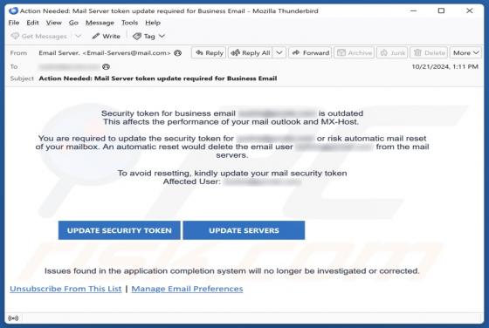489x328 pixels.
Task: Maximize the Thunderbird window
Action: (441, 10)
